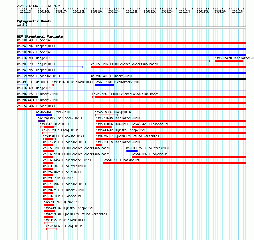Image resolution: width=254 pixels, height=240 pixels.
Task: Select esv8947 (Ahn2009) label
Action: [x=54, y=124]
